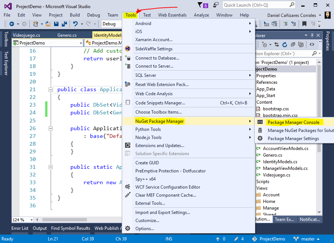The width and height of the screenshot is (334, 243).
Task: Select Genero.cs in Solution Explorer
Action: 273,155
